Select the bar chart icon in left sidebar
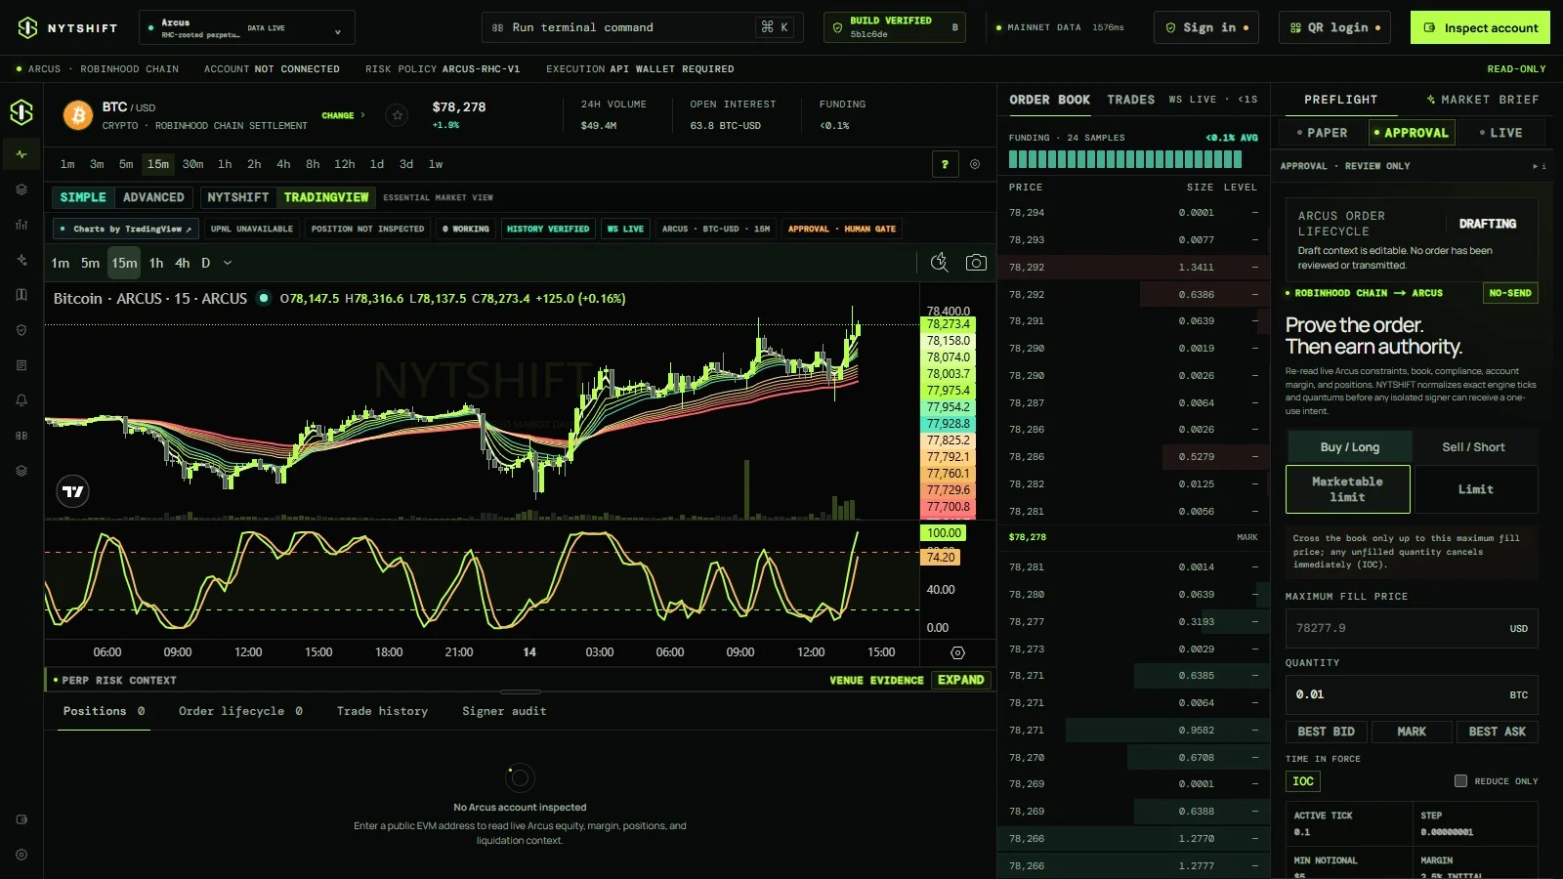Screen dimensions: 1563x879 (x=21, y=225)
